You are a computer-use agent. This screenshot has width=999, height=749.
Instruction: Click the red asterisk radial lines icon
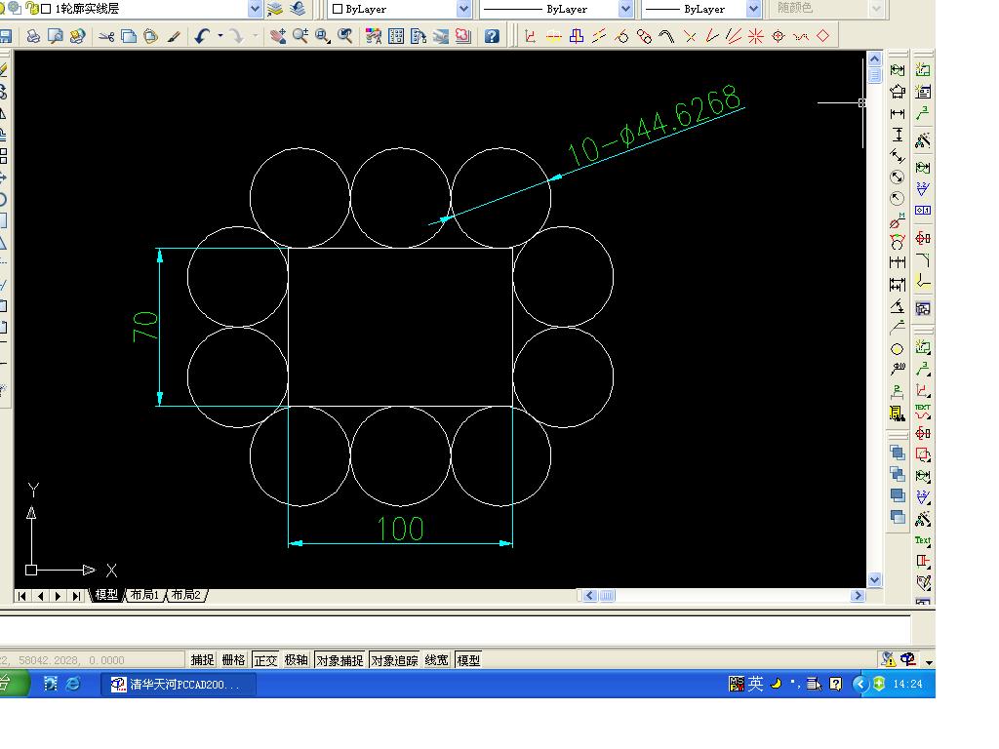756,36
